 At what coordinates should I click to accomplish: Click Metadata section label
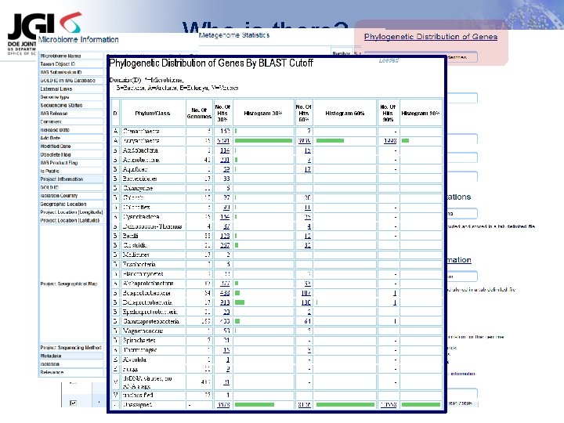[51, 356]
